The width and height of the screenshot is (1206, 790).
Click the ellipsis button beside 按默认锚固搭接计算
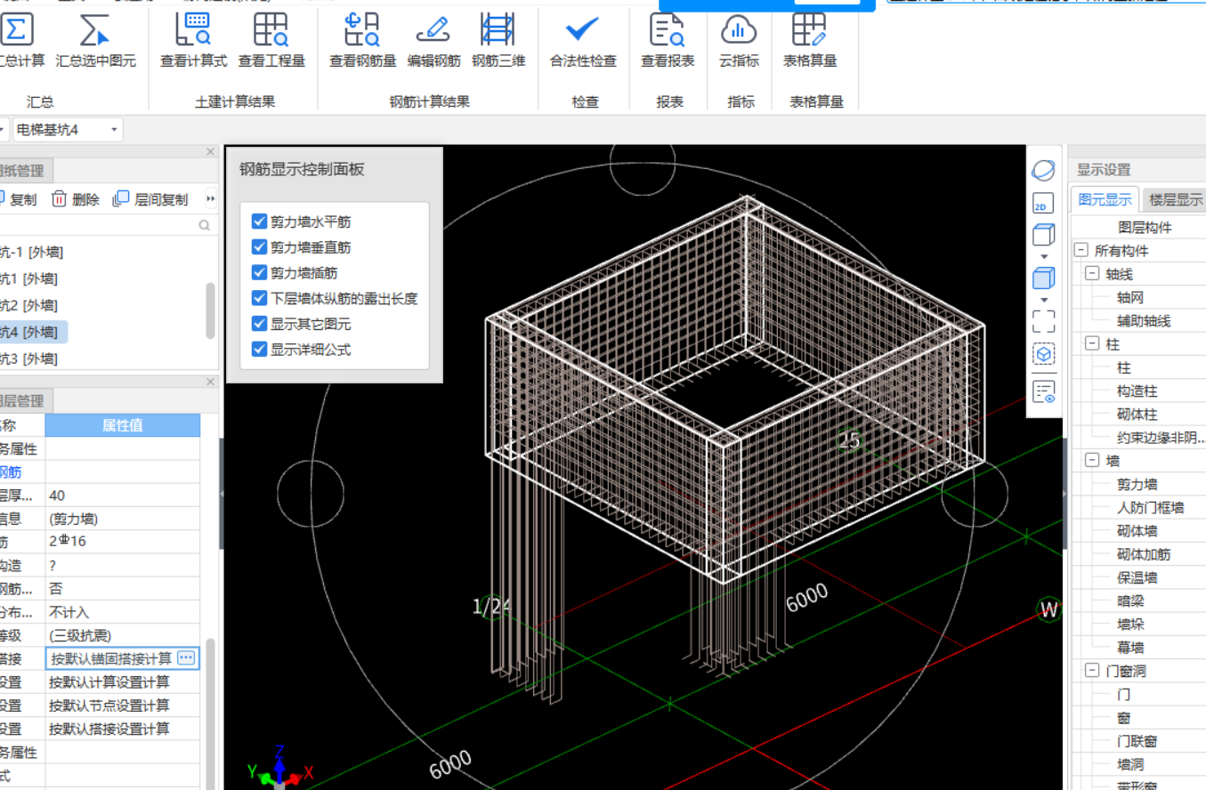[186, 658]
